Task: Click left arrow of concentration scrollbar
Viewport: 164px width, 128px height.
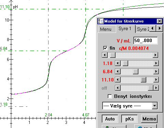Action: (105, 55)
